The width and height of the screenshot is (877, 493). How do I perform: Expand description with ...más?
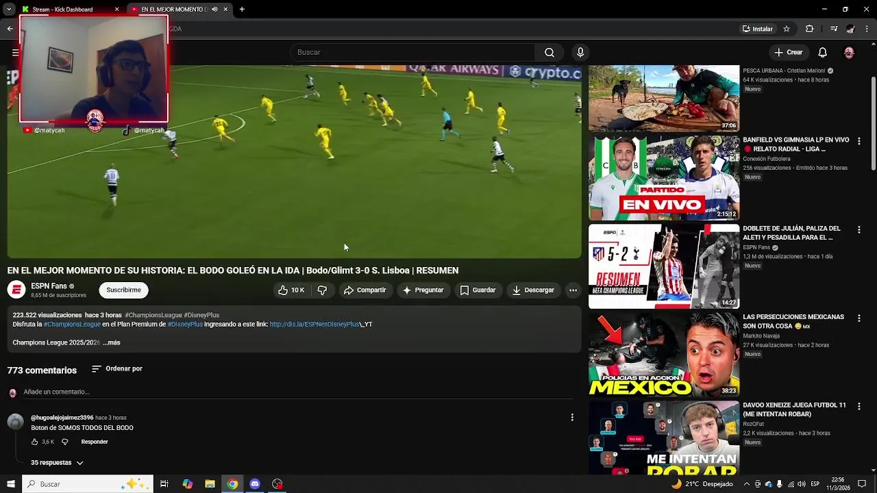click(x=112, y=342)
